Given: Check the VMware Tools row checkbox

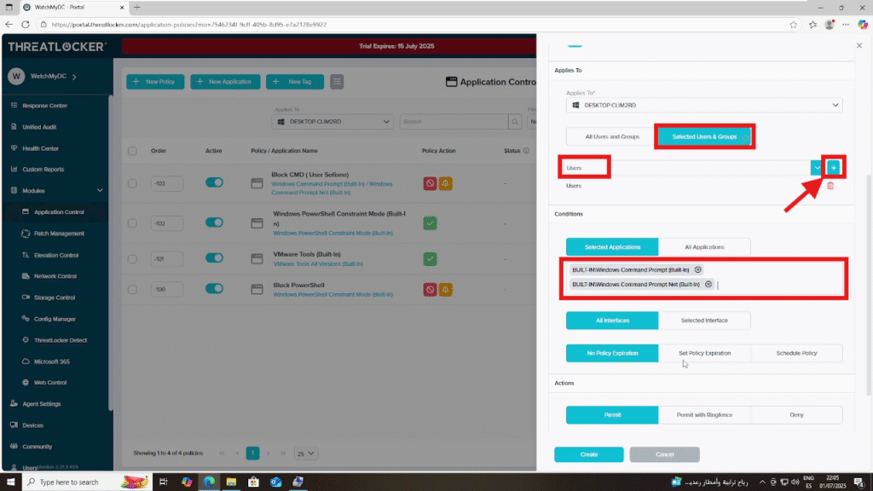Looking at the screenshot, I should tap(132, 259).
